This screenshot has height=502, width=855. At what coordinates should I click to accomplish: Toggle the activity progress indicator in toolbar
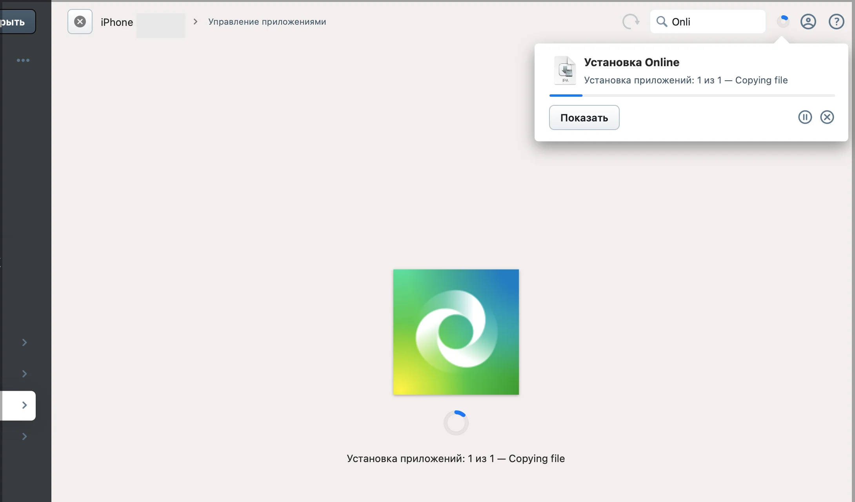[x=783, y=21]
